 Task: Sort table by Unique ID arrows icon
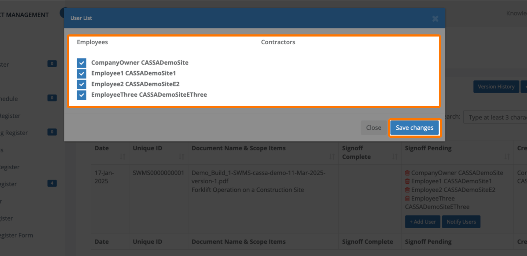coord(181,157)
